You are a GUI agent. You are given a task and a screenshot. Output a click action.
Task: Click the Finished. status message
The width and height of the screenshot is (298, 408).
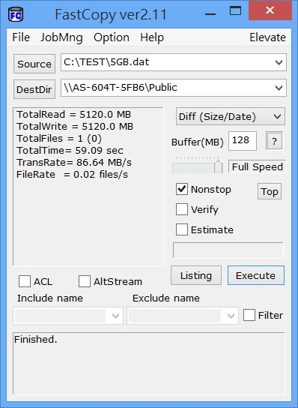[x=36, y=339]
